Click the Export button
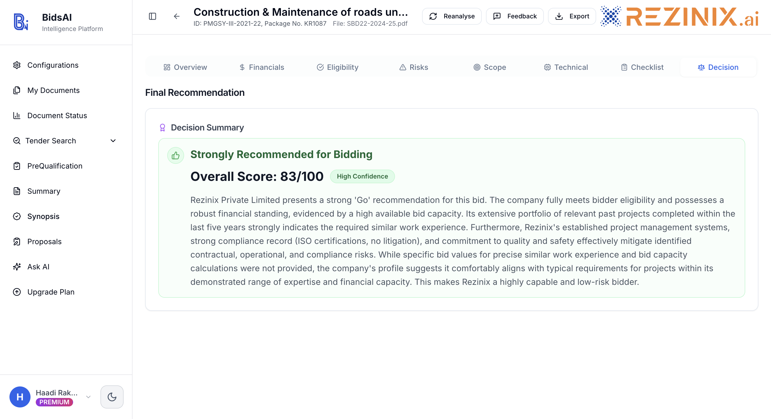The height and width of the screenshot is (419, 771). pos(572,16)
